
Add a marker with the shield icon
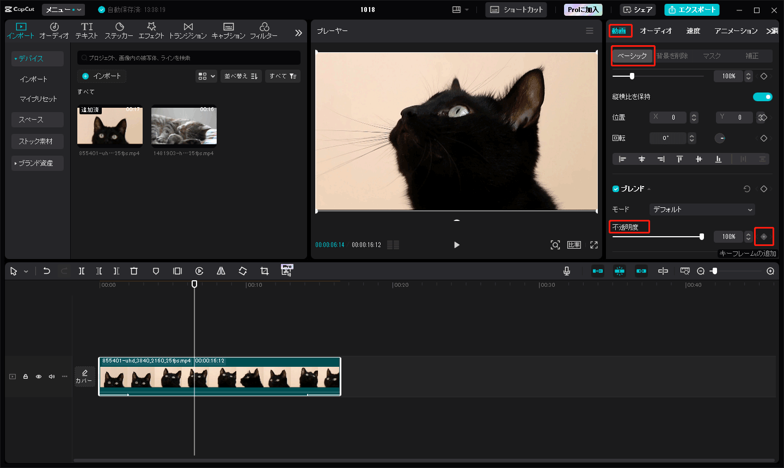[x=156, y=271]
